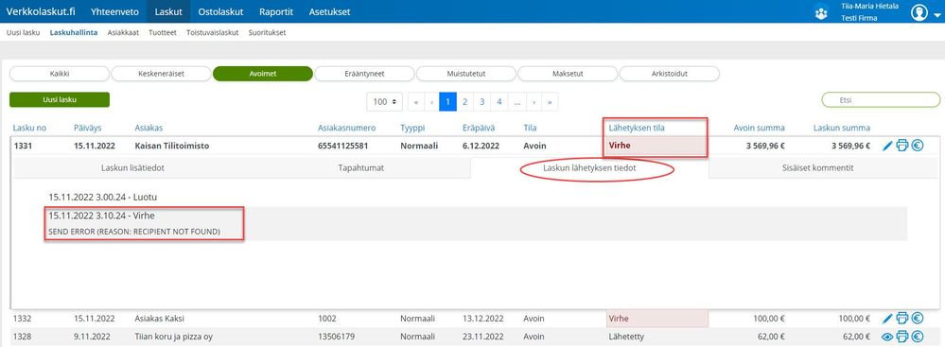Filter by Keskeneräiset invoices

pyautogui.click(x=161, y=74)
